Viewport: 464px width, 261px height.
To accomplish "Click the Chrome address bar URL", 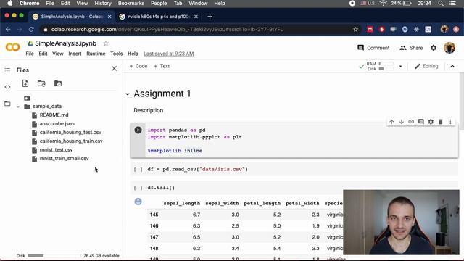I will click(x=167, y=29).
